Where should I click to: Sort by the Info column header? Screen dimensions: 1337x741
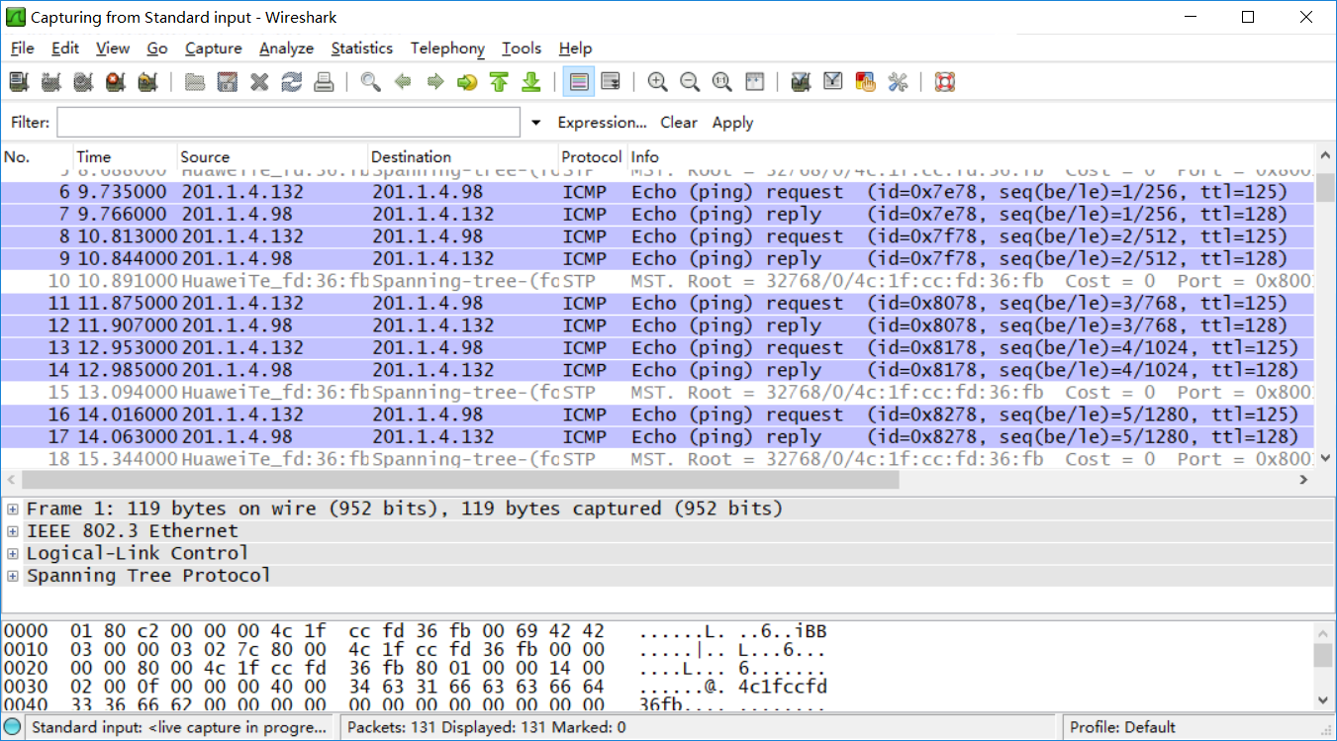pos(970,156)
